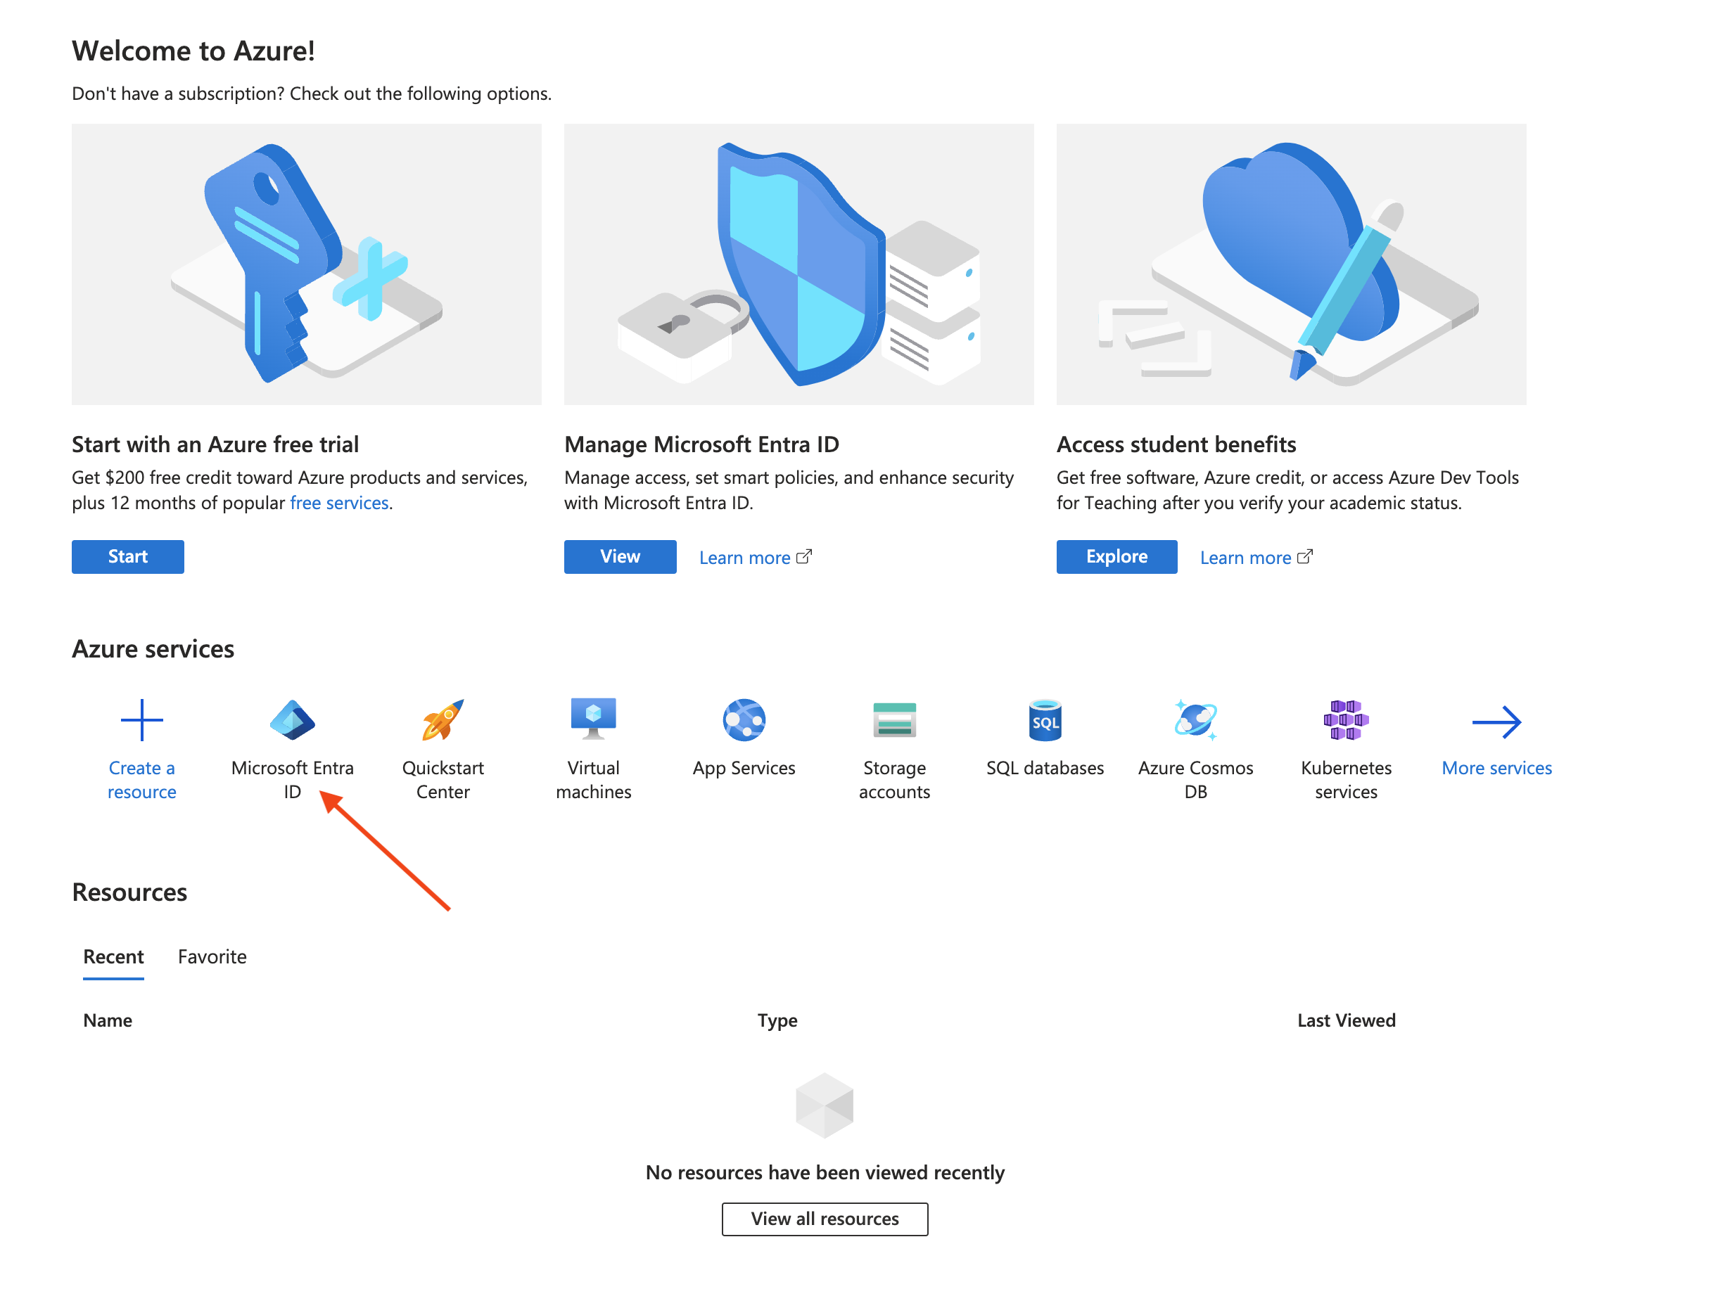1718x1308 pixels.
Task: Click the Create a resource plus icon
Action: tap(141, 720)
